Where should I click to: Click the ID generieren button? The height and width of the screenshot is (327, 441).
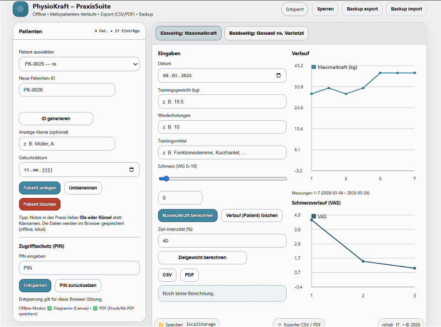coord(56,119)
